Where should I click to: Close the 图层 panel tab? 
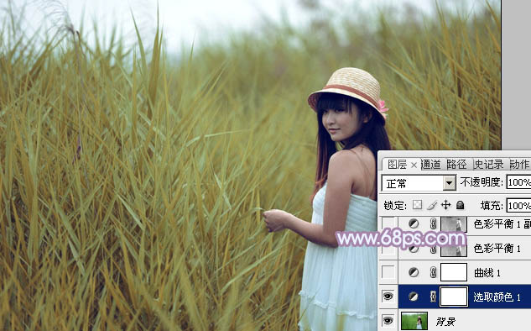click(414, 165)
